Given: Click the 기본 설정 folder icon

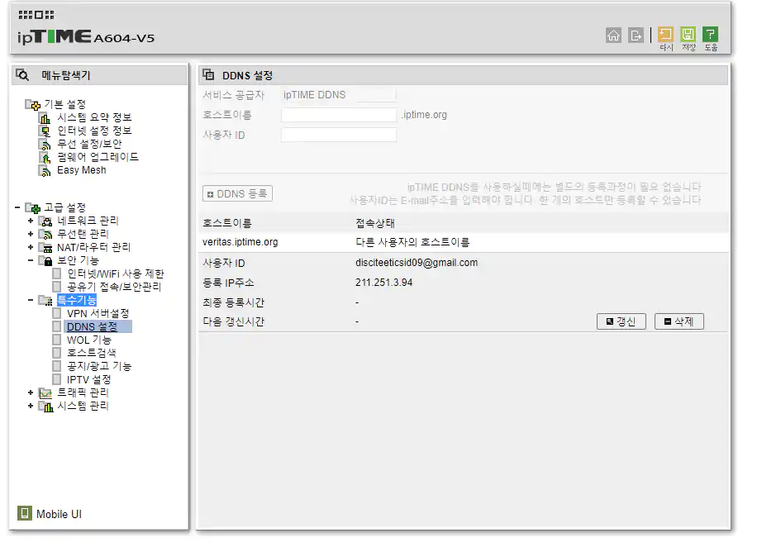Looking at the screenshot, I should click(32, 104).
